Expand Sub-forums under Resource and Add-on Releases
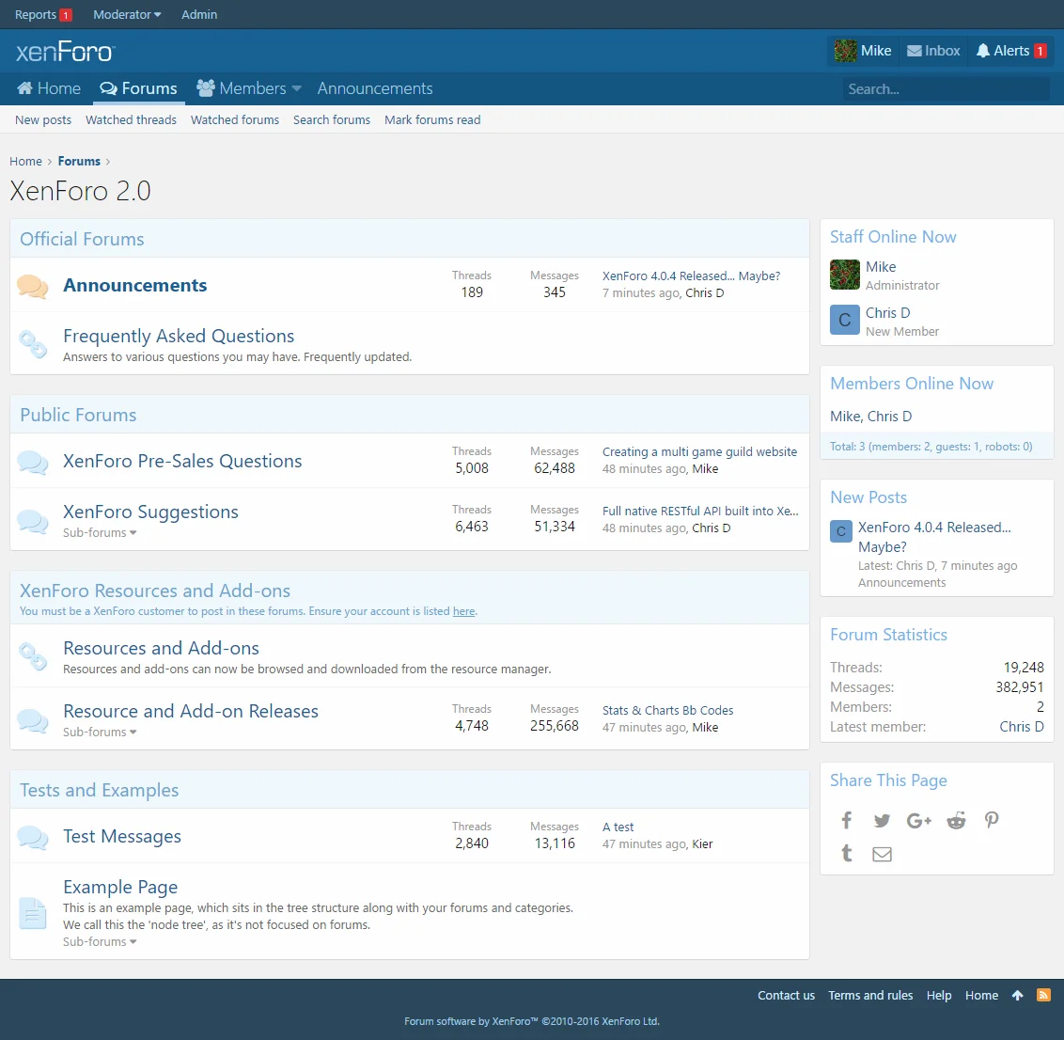 pyautogui.click(x=100, y=732)
